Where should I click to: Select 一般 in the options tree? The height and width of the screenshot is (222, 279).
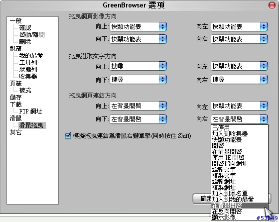point(15,20)
